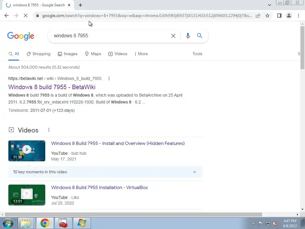Open the Chrome three-dot menu
305x229 pixels.
(298, 16)
